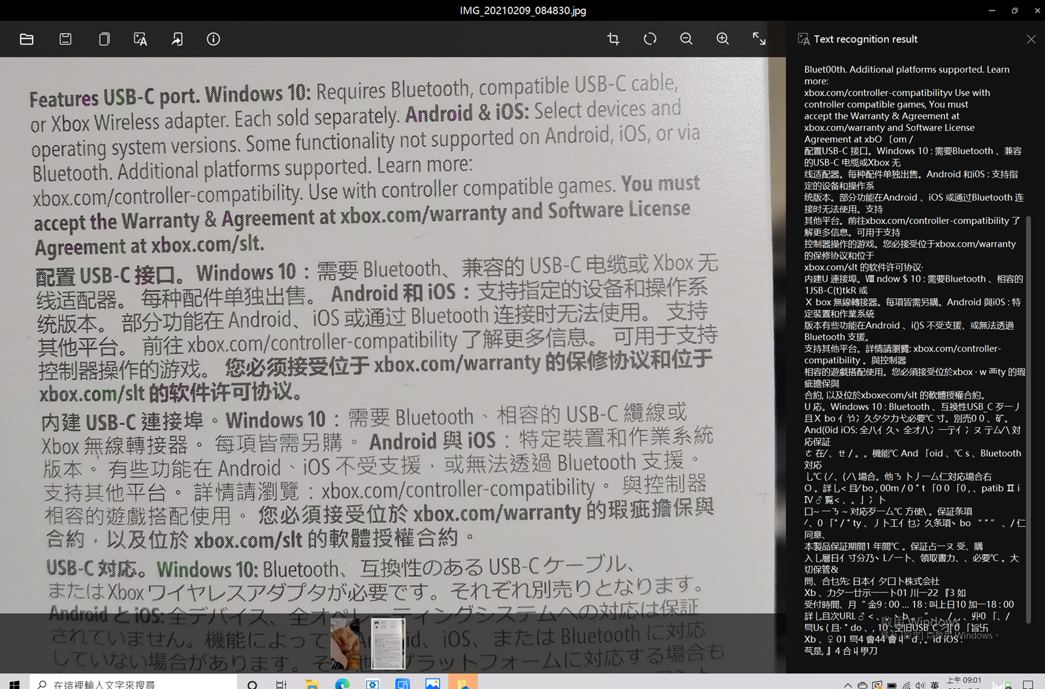1045x689 pixels.
Task: Select the Crop tool
Action: tap(613, 39)
